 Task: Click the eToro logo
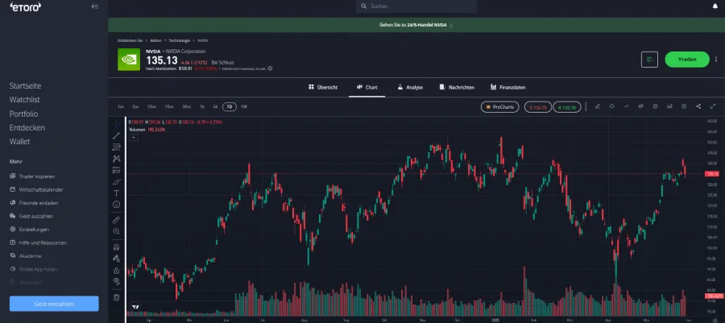(26, 6)
